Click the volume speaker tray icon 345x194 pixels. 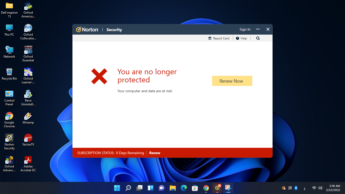(320, 188)
